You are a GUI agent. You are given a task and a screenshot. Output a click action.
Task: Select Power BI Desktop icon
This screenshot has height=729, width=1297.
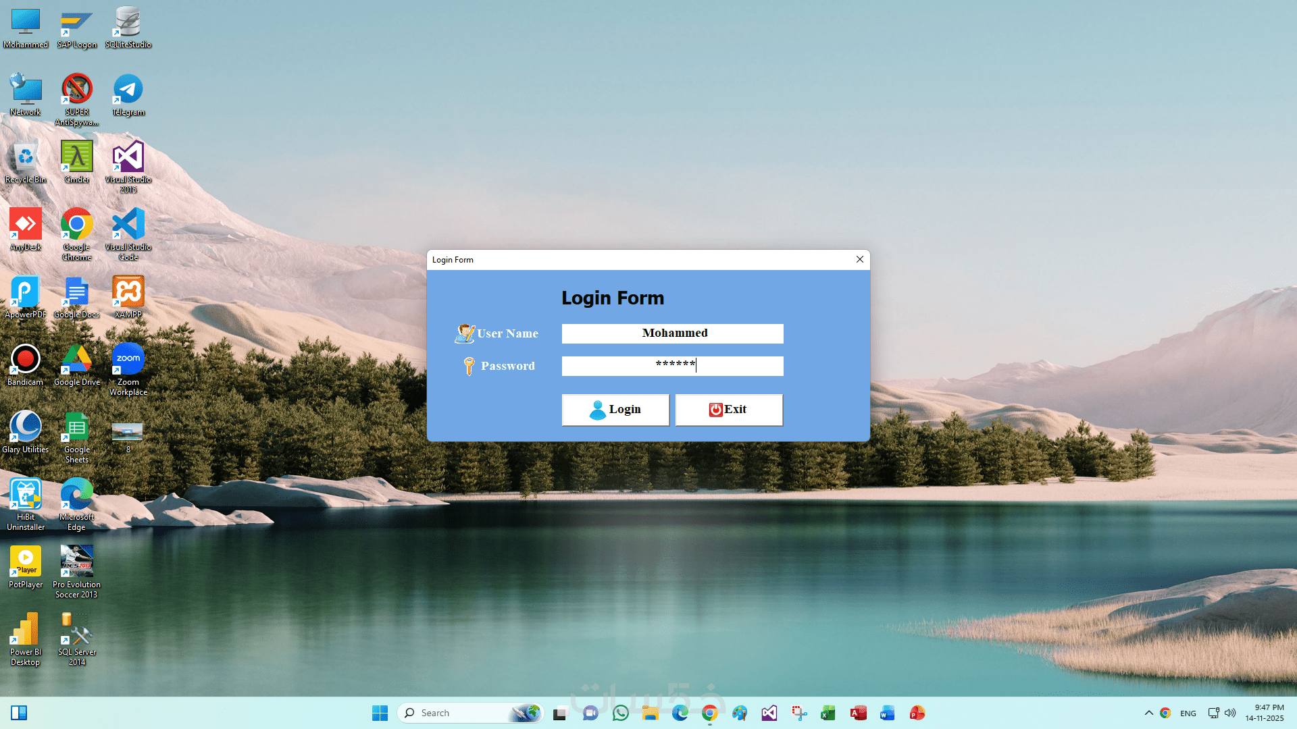coord(26,638)
